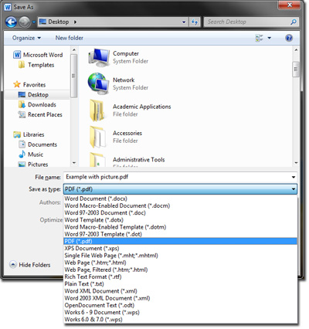This screenshot has width=309, height=329.
Task: Open the File name dropdown arrow
Action: pyautogui.click(x=294, y=177)
